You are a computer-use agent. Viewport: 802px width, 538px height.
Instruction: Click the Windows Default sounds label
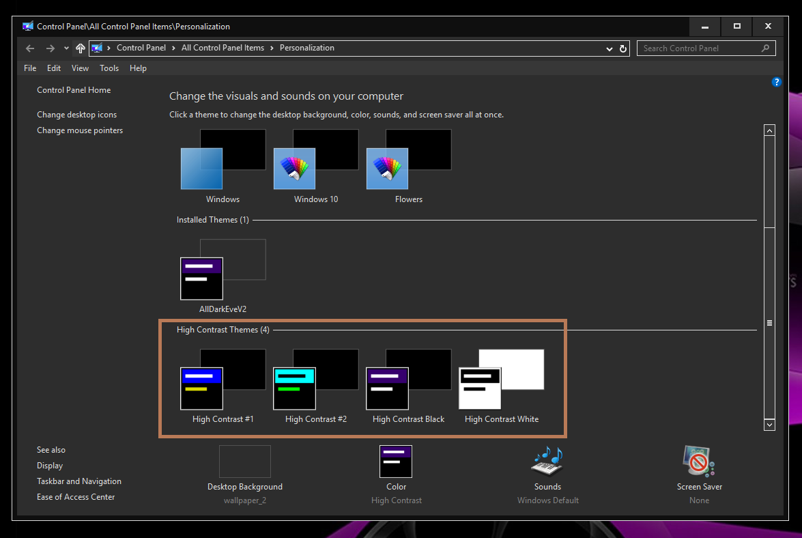click(x=548, y=500)
